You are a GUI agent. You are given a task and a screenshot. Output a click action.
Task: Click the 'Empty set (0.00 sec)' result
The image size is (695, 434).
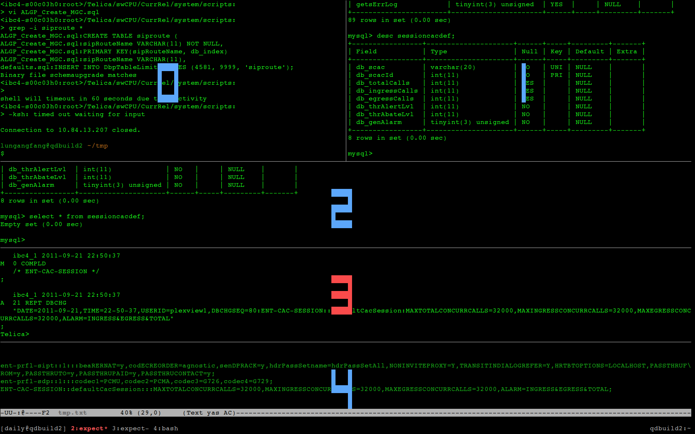click(41, 224)
